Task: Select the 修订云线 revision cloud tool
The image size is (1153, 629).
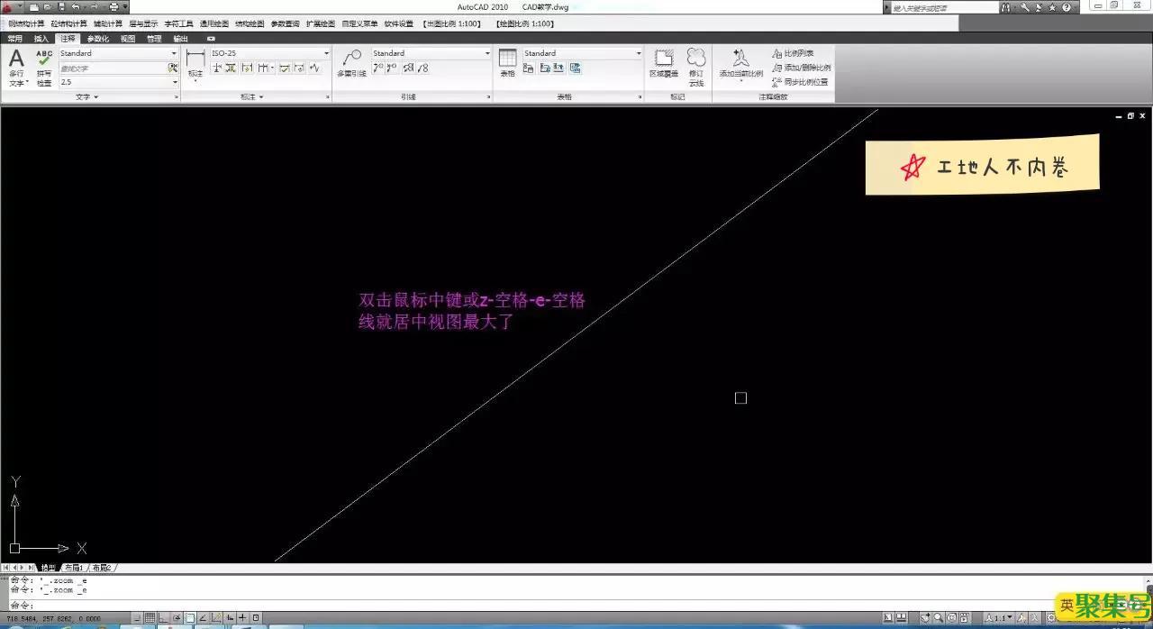Action: [x=695, y=63]
